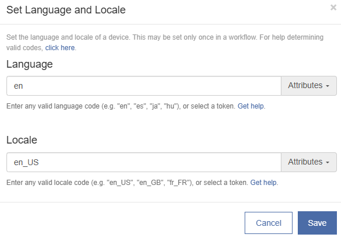This screenshot has height=241, width=341.
Task: Click the caret arrow on Locale Attributes
Action: (x=328, y=163)
